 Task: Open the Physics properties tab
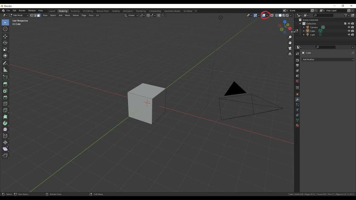tap(297, 110)
